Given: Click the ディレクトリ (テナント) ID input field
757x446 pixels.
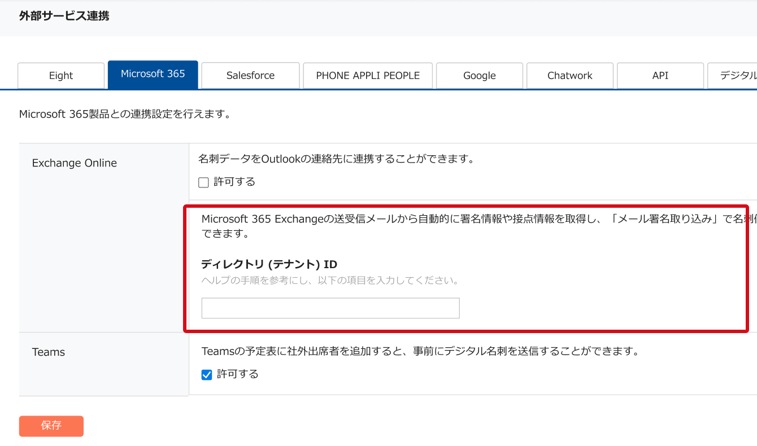Looking at the screenshot, I should (x=330, y=308).
